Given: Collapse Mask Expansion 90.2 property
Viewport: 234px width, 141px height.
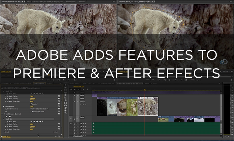Looking at the screenshot, I should point(5,129).
